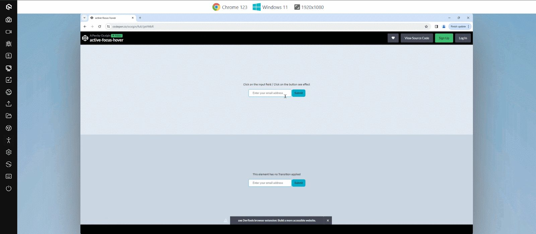This screenshot has width=536, height=234.
Task: Open the media gallery icon in the sidebar
Action: click(x=9, y=56)
